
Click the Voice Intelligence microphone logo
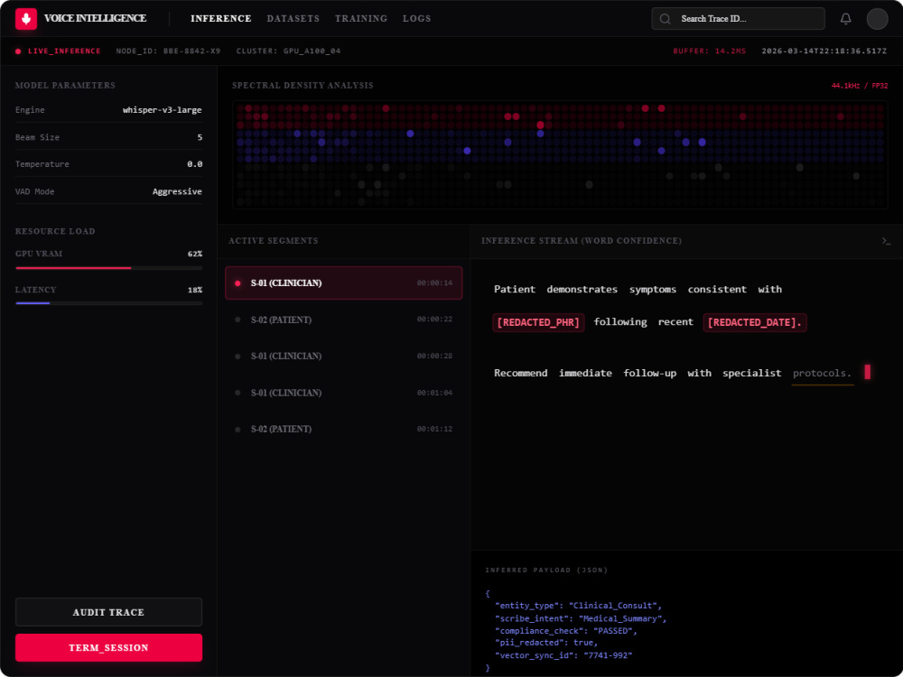click(26, 18)
